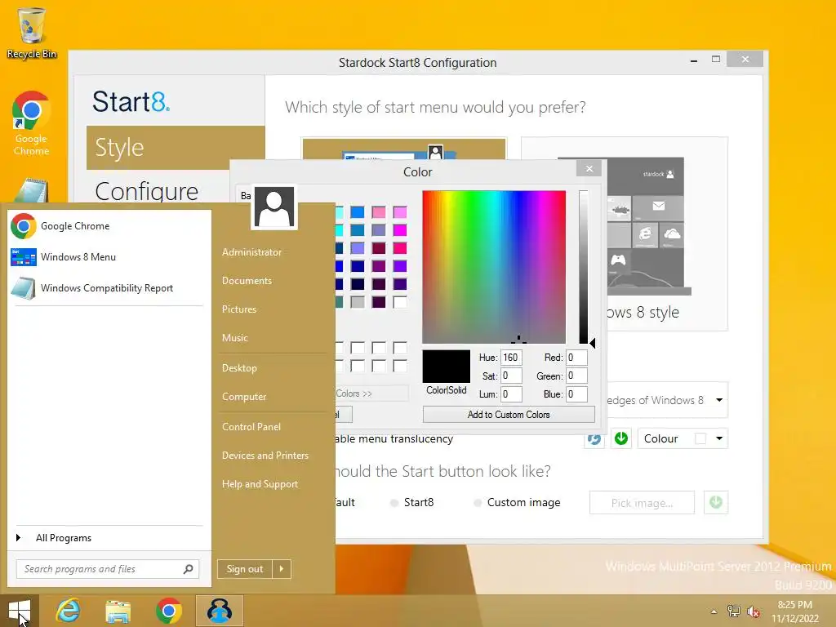Click the Hue value field
The height and width of the screenshot is (627, 836).
click(x=511, y=358)
